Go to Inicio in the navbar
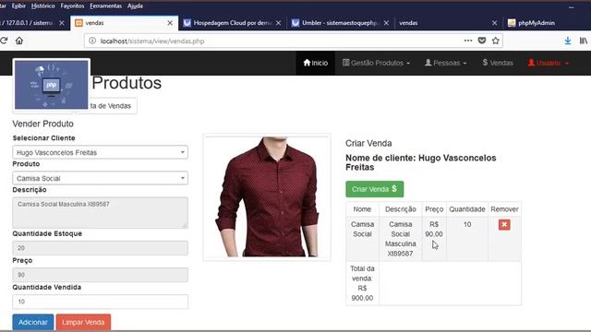Viewport: 591px width, 332px height. (x=316, y=63)
